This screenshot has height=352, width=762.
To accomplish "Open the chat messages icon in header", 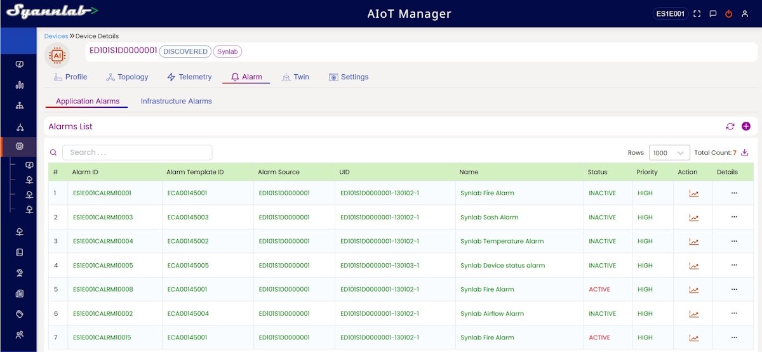I will (713, 13).
